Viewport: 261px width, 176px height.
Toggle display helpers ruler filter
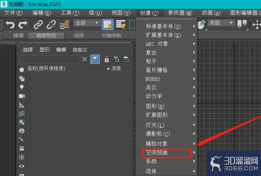22,105
